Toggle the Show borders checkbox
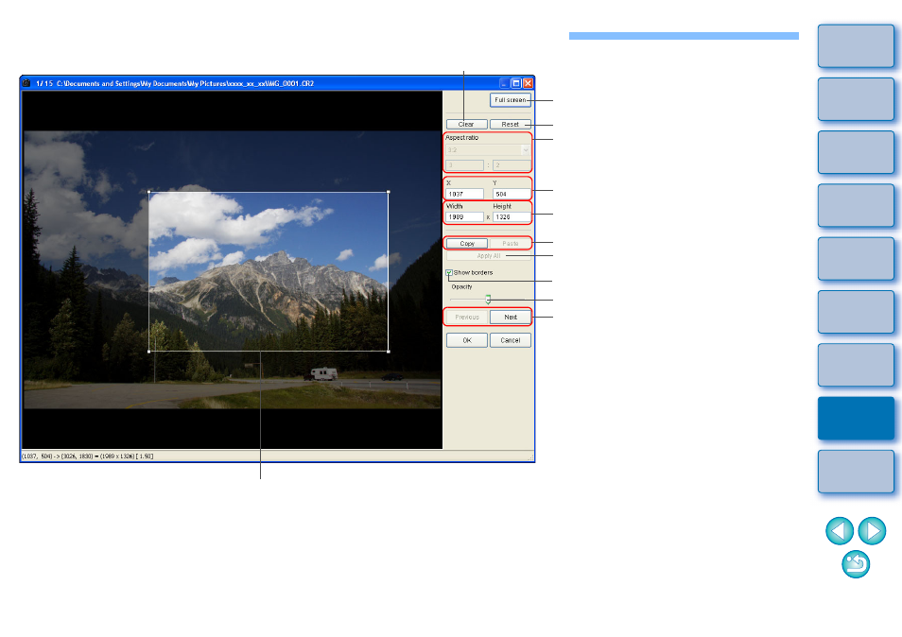 click(x=449, y=272)
